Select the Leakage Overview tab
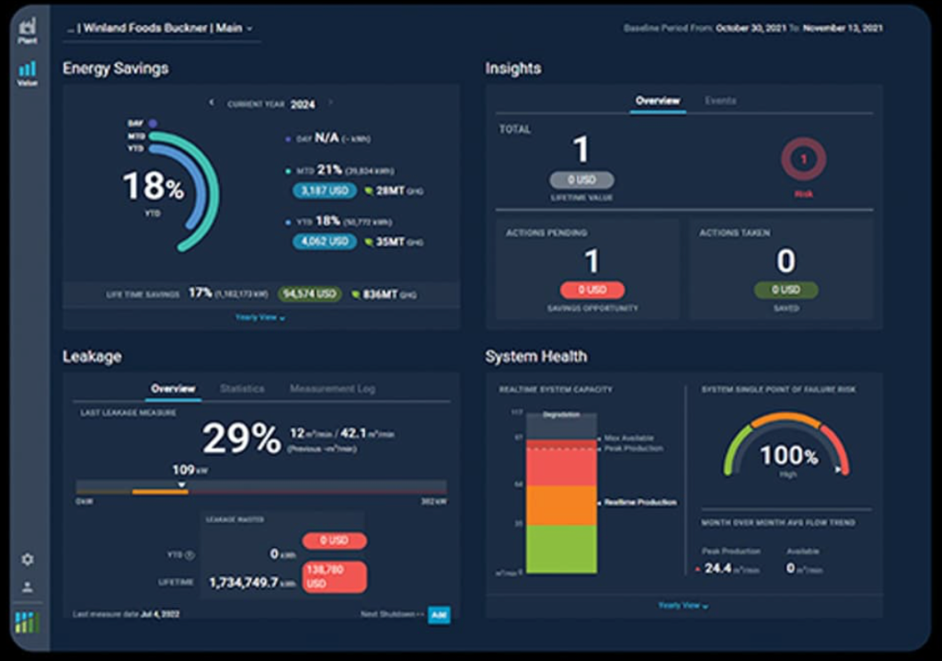The width and height of the screenshot is (942, 661). tap(173, 389)
